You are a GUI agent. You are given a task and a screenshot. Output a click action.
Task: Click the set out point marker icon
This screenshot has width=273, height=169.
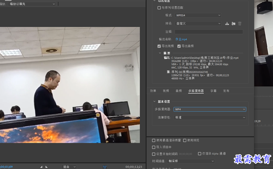click(x=46, y=167)
